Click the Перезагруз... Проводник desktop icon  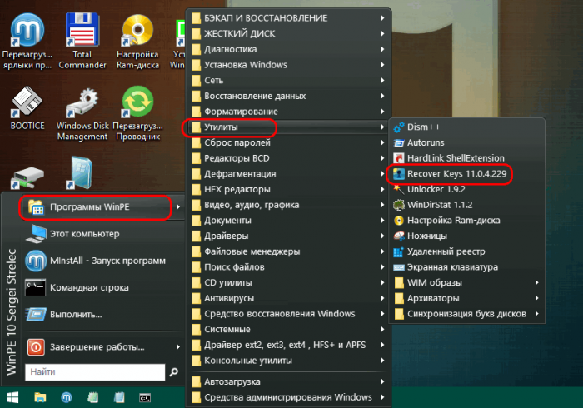(138, 114)
